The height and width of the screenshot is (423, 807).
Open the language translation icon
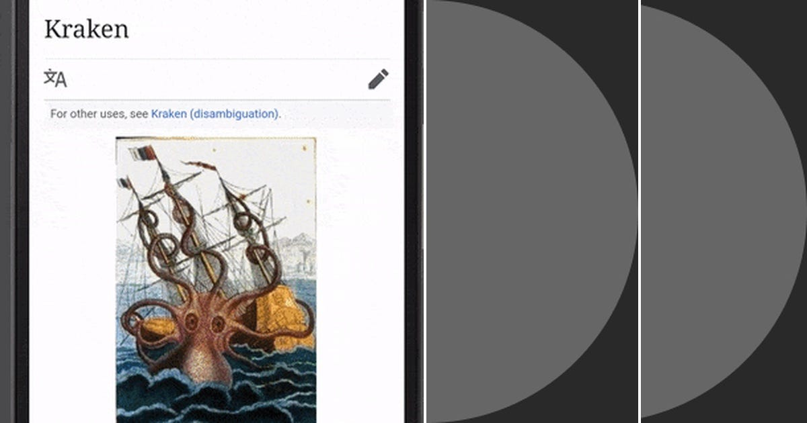click(x=55, y=79)
